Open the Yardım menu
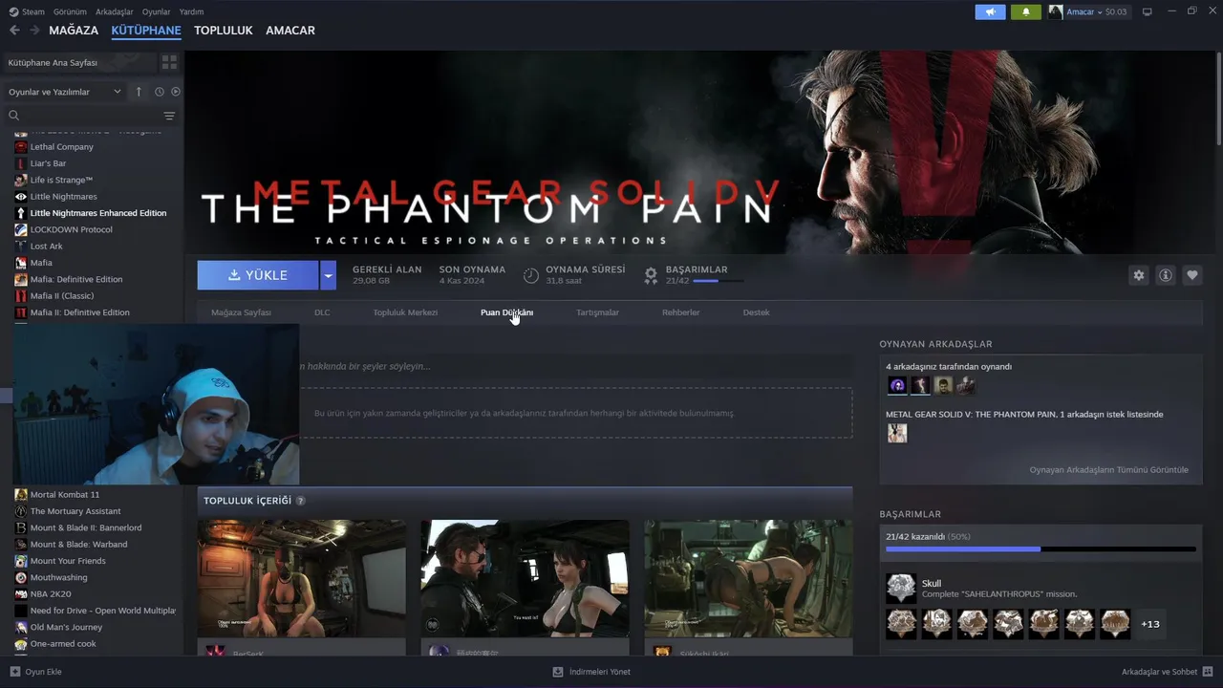Screen dimensions: 1223x688 (191, 11)
